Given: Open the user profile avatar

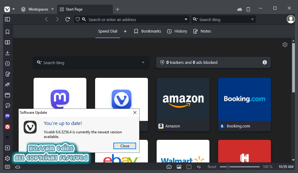Looking at the screenshot, I should [291, 19].
